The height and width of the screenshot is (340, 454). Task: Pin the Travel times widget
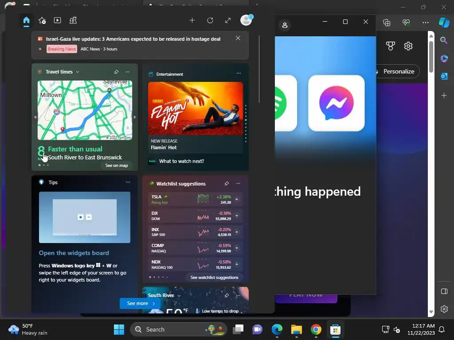coord(116,72)
